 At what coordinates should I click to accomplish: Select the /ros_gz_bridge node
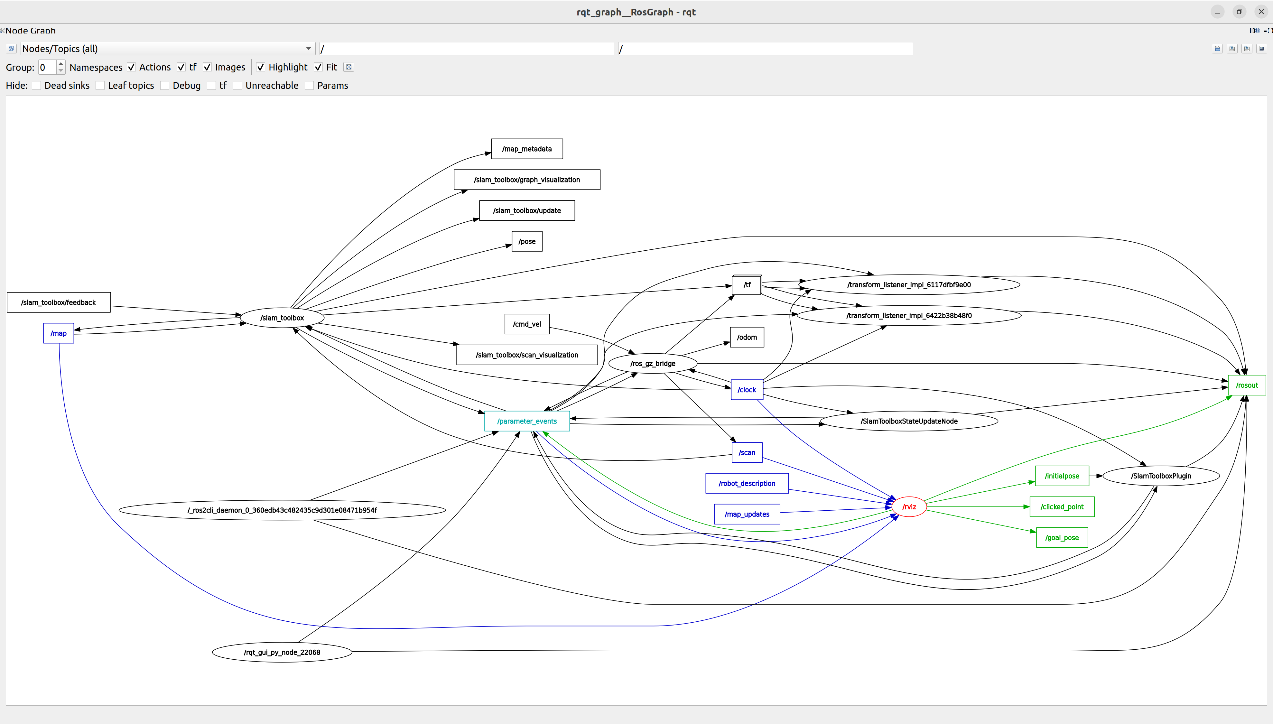click(x=653, y=364)
